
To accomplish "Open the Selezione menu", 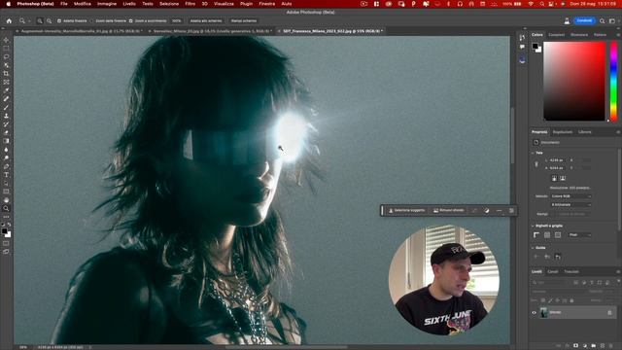I will pyautogui.click(x=169, y=4).
